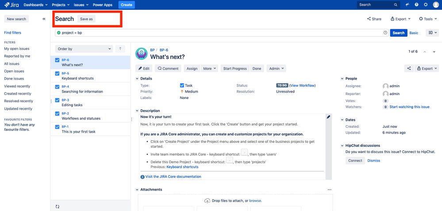Open the Issues menu
Image resolution: width=442 pixels, height=211 pixels.
point(81,5)
